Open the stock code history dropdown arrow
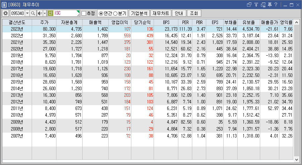 pos(28,13)
